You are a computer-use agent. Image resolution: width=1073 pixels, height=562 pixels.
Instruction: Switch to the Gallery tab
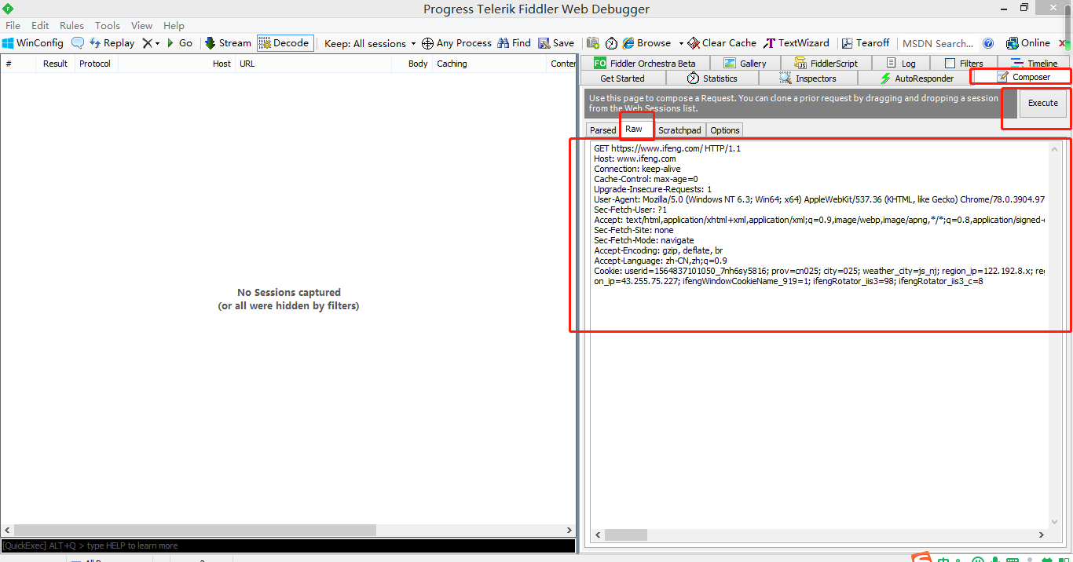pyautogui.click(x=745, y=63)
